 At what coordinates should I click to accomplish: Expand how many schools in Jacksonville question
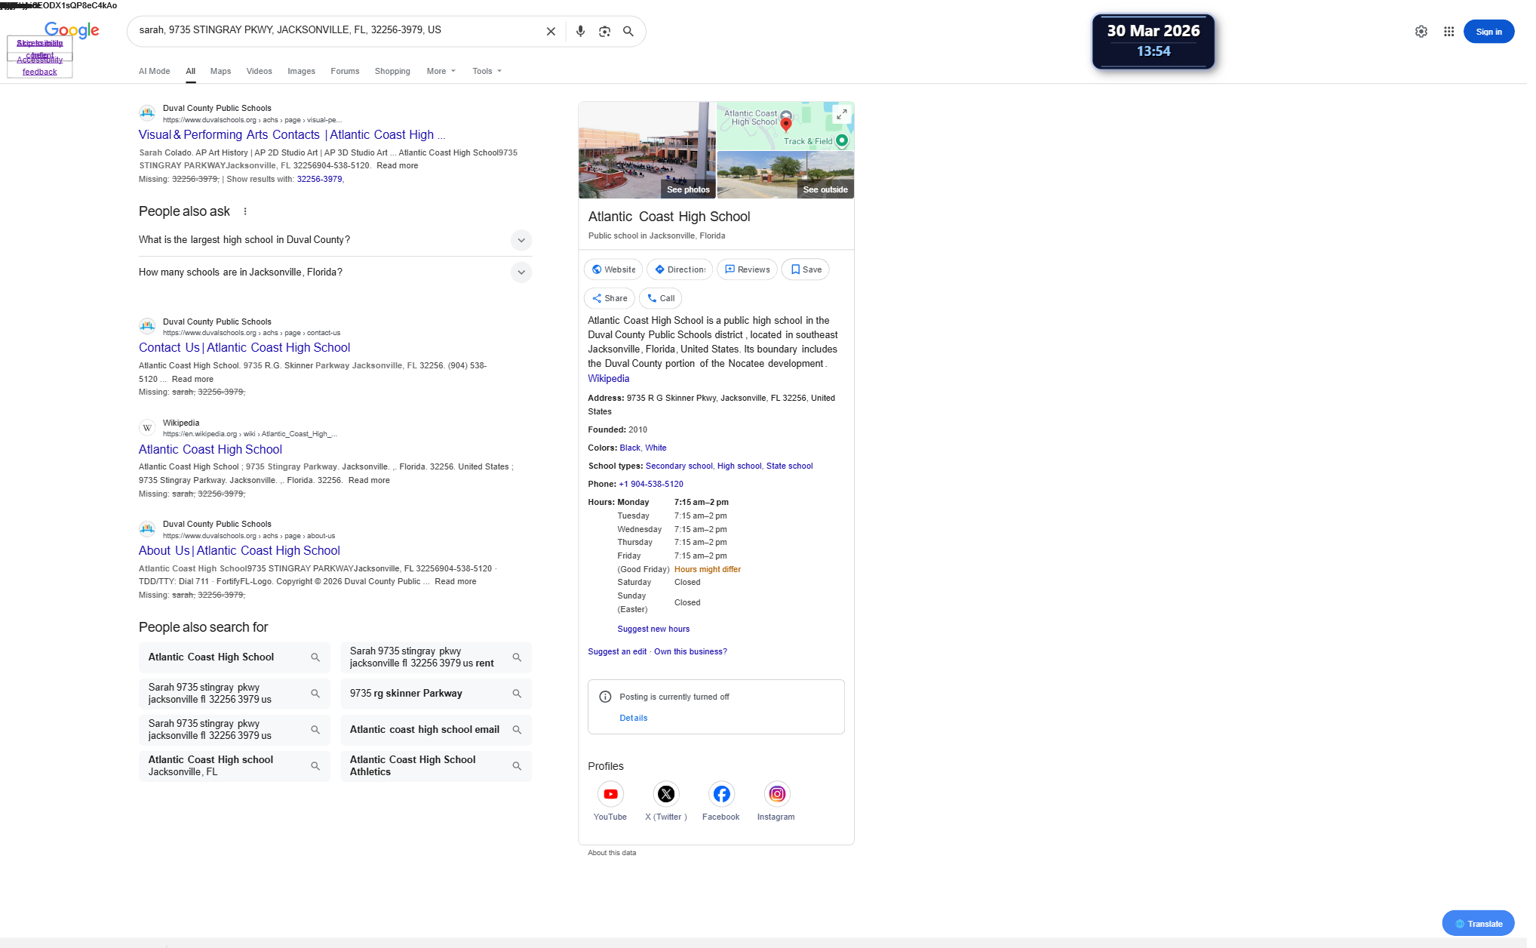click(521, 272)
